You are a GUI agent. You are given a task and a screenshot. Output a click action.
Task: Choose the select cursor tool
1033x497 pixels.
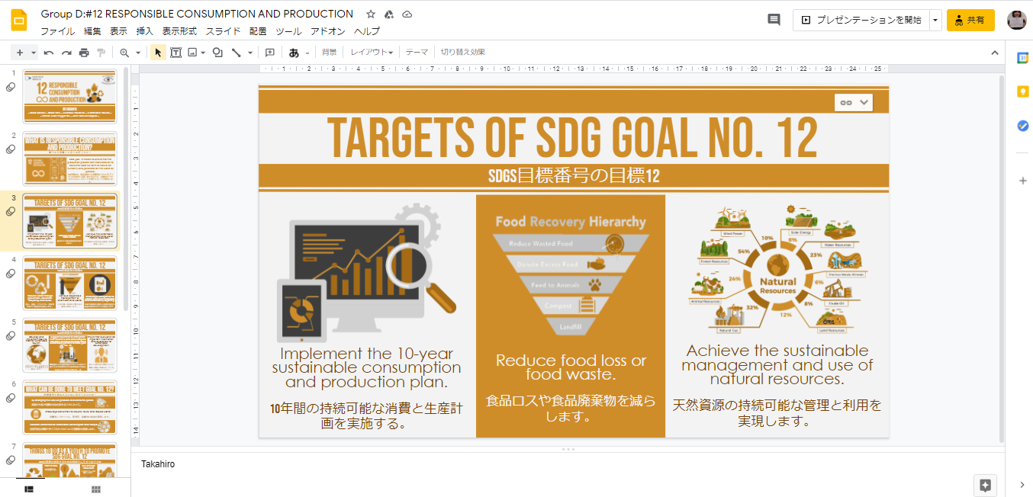[x=158, y=53]
